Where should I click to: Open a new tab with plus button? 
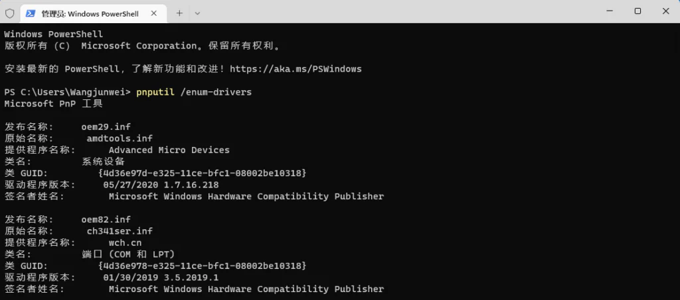179,13
